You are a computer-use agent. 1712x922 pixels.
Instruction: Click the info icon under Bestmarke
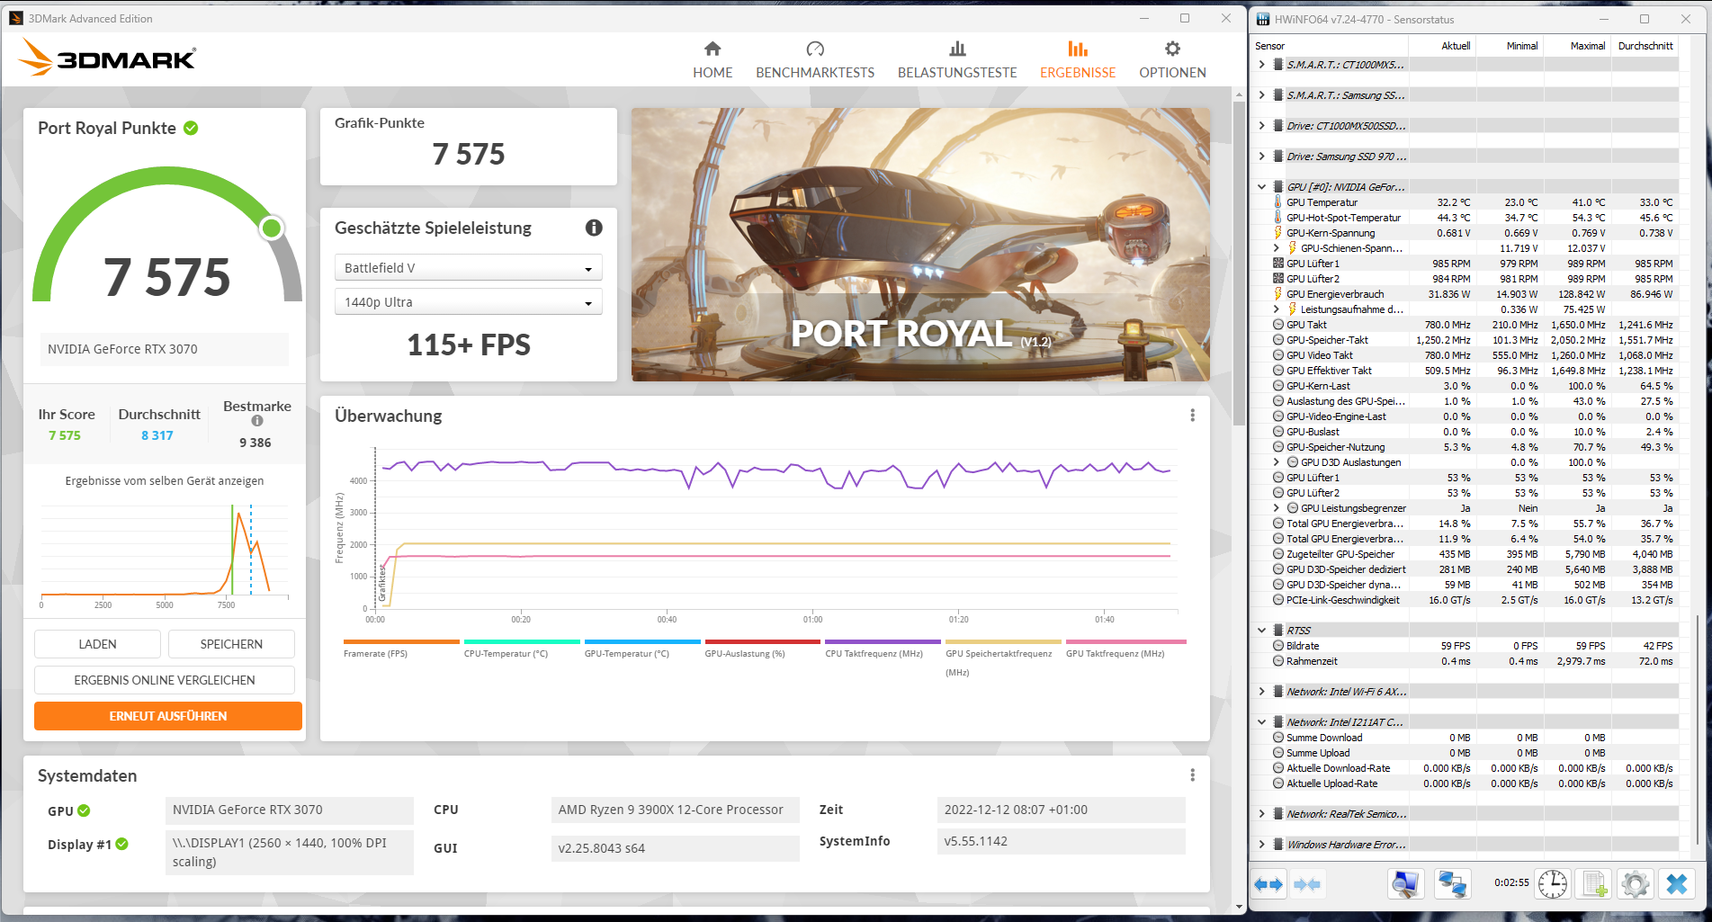click(257, 421)
